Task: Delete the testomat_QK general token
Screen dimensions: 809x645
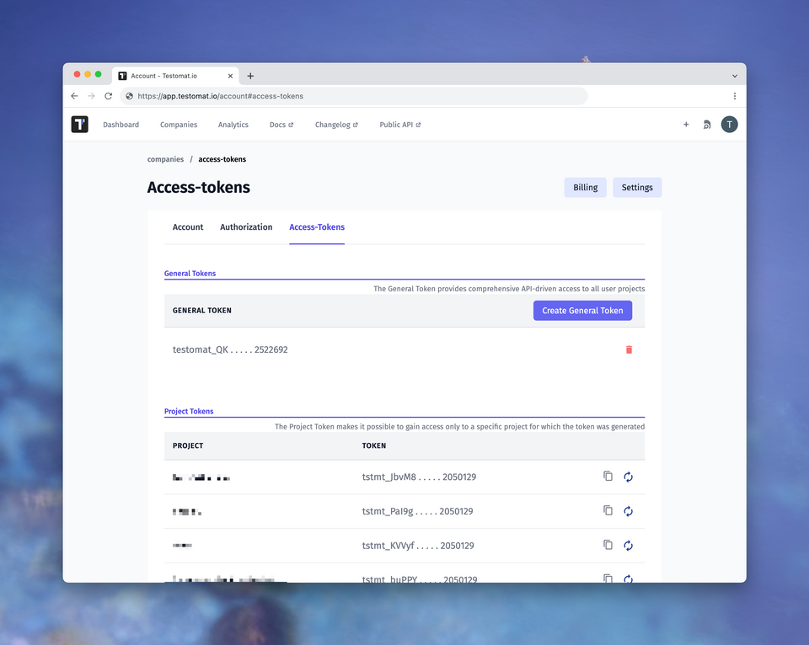Action: click(629, 349)
